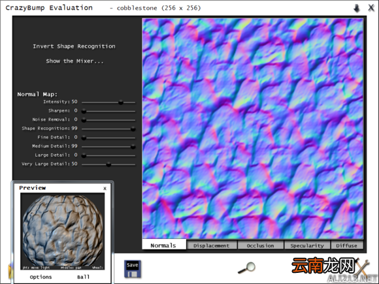Viewport: 379px width, 284px height.
Task: Click the Save floppy disk icon
Action: (x=133, y=269)
